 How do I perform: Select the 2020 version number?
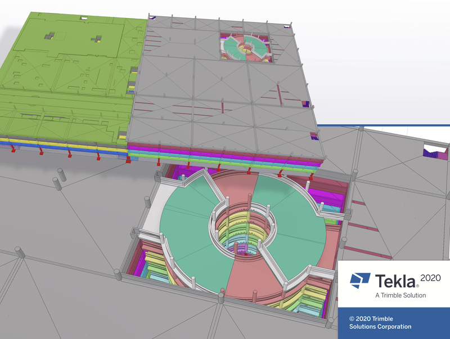click(430, 278)
